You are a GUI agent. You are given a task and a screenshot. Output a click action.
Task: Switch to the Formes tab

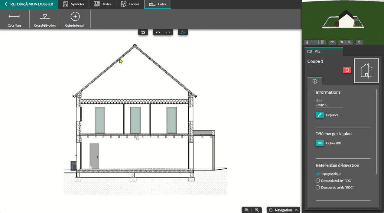pos(130,4)
